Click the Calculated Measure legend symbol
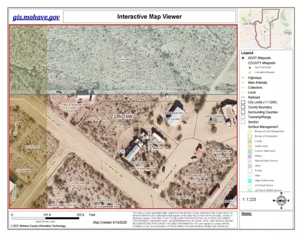Viewport: 302px width, 237px height. pos(250,72)
